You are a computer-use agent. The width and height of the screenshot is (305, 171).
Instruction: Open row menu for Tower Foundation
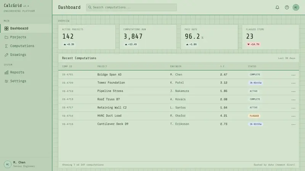point(293,83)
